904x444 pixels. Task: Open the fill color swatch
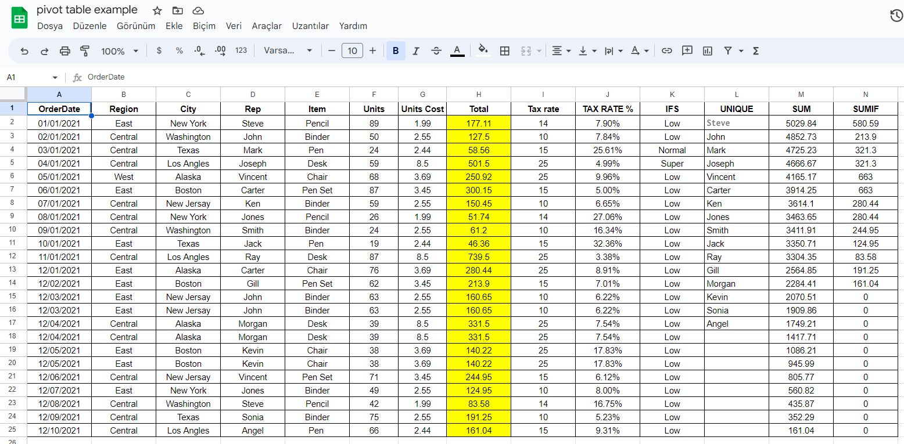pyautogui.click(x=483, y=50)
